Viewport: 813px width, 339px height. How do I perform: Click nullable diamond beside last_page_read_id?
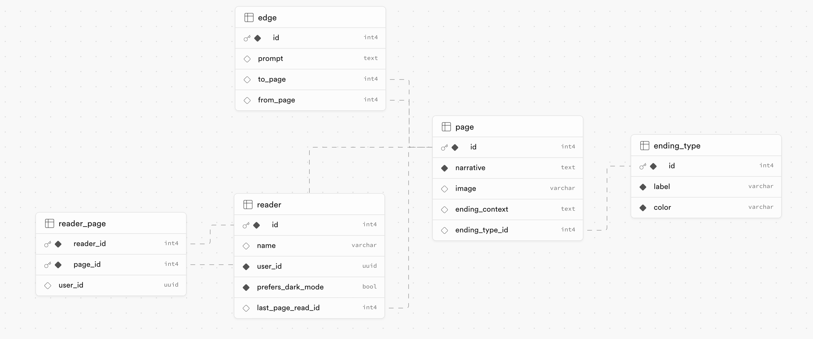pos(246,308)
